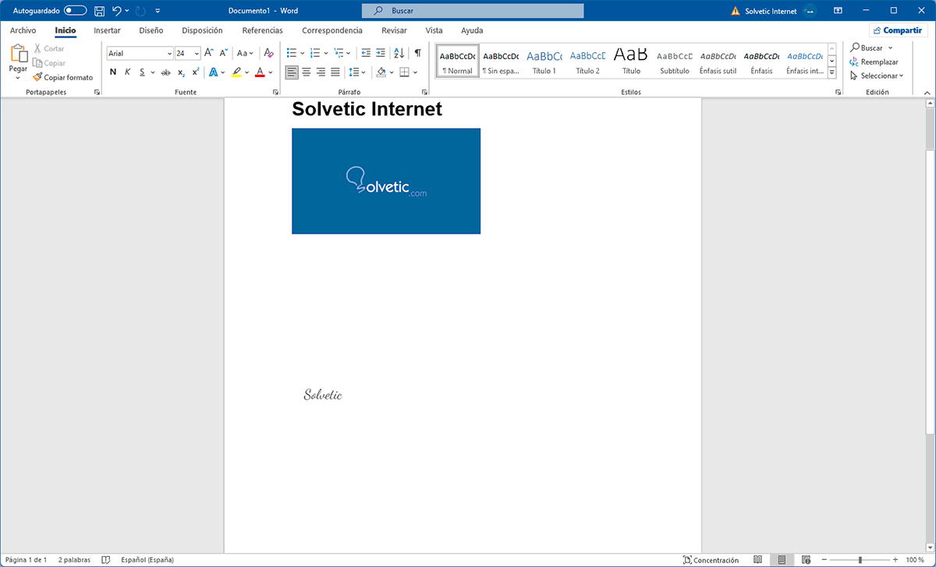Justify paragraph text
This screenshot has width=936, height=567.
coord(335,72)
